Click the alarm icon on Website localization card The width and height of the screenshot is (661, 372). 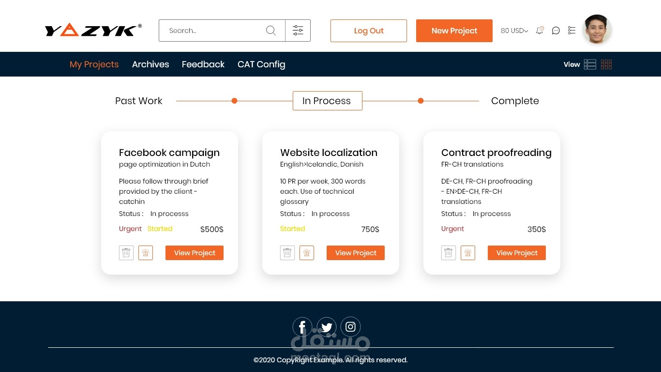(x=307, y=253)
